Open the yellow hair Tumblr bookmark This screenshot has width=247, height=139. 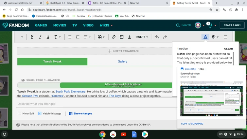point(100,16)
